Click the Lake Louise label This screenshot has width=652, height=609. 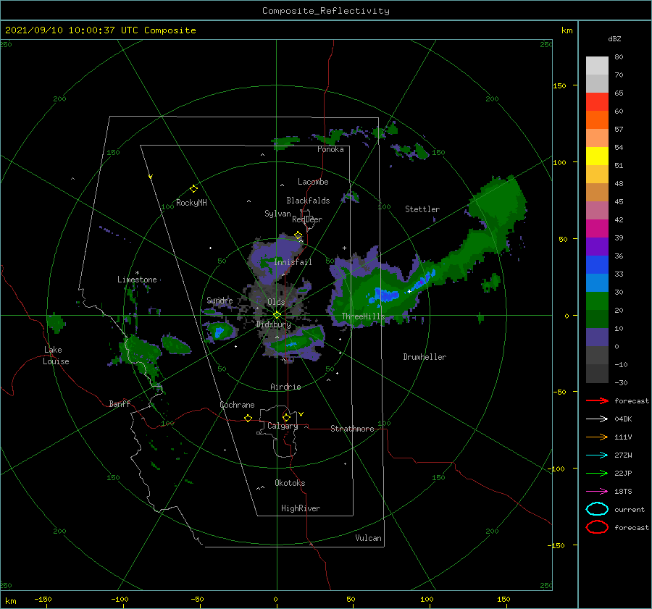tap(56, 356)
